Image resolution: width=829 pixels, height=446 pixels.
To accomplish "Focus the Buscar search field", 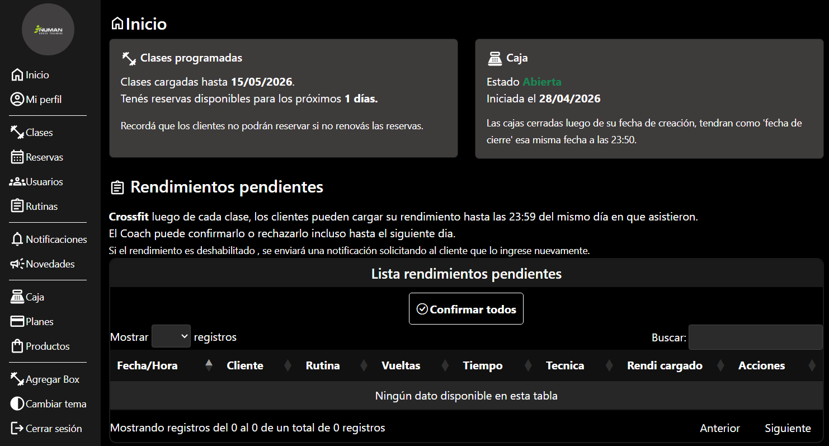I will tap(756, 337).
